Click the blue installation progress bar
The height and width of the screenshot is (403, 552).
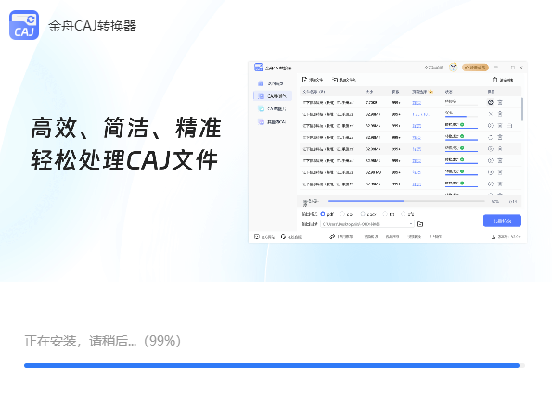[x=275, y=365]
